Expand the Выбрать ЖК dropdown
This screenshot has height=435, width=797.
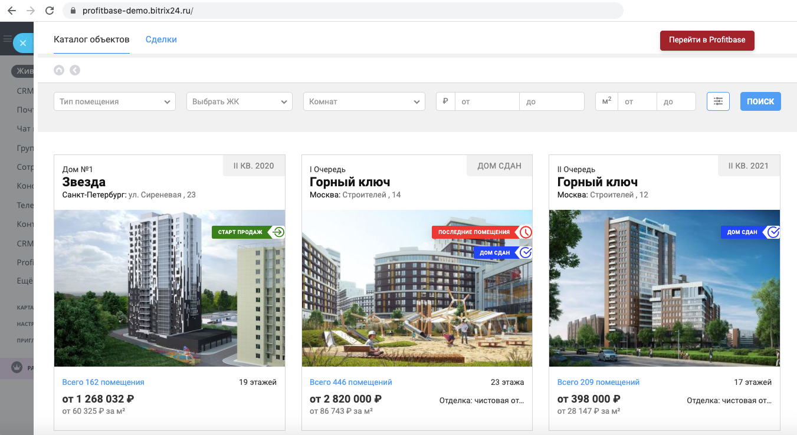coord(240,101)
